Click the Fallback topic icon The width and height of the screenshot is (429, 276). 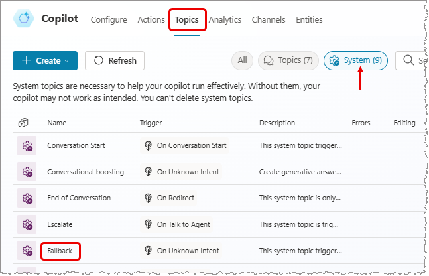pos(27,251)
